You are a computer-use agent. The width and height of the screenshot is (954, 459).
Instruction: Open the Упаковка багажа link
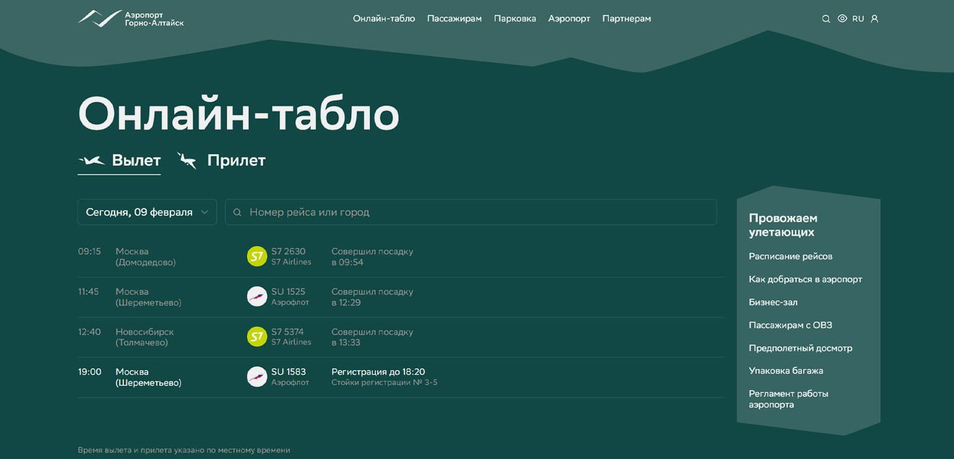click(x=786, y=371)
